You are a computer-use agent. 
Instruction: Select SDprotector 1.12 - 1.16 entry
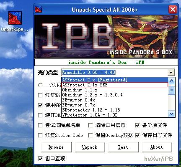point(115,110)
